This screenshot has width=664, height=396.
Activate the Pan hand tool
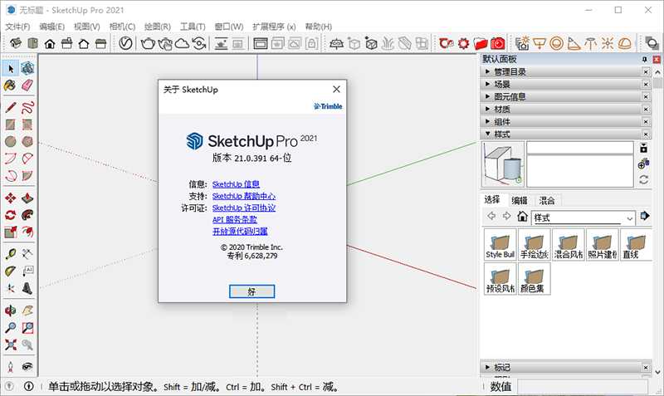pyautogui.click(x=27, y=310)
